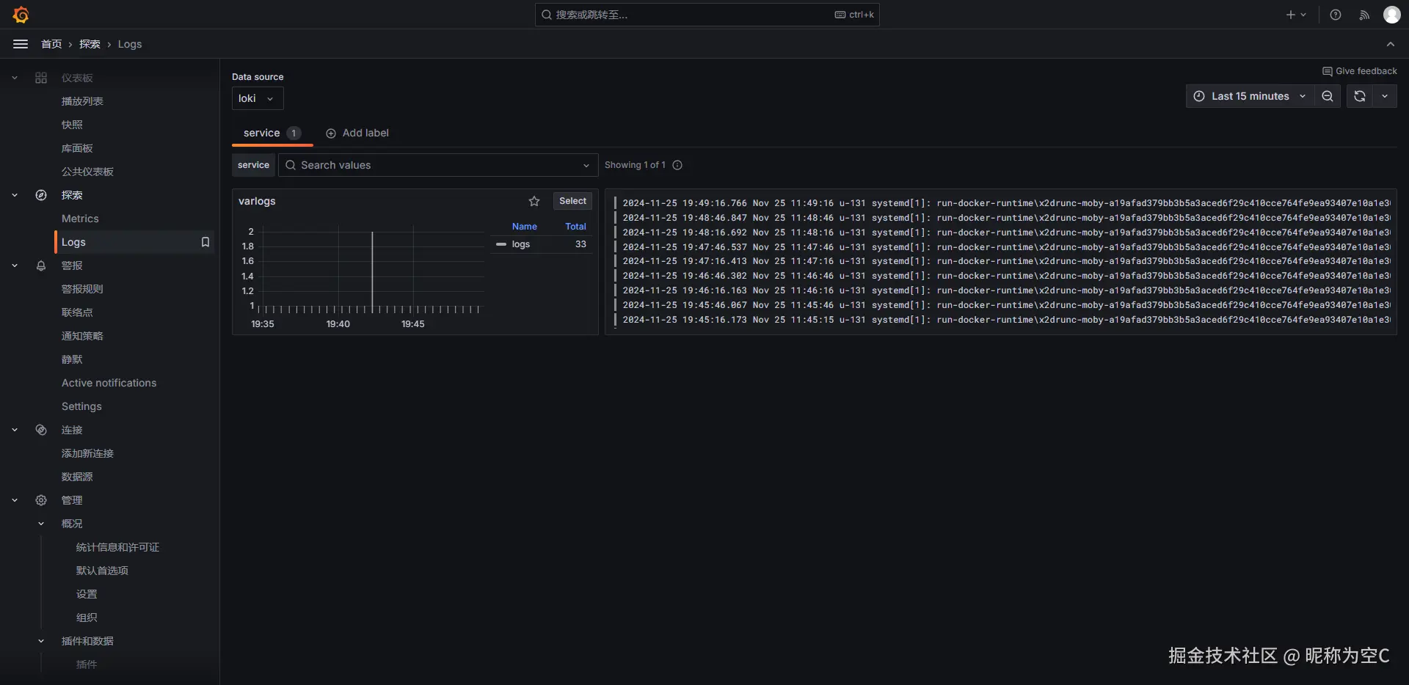Viewport: 1409px width, 685px height.
Task: Click the connections icon in sidebar
Action: tap(41, 430)
